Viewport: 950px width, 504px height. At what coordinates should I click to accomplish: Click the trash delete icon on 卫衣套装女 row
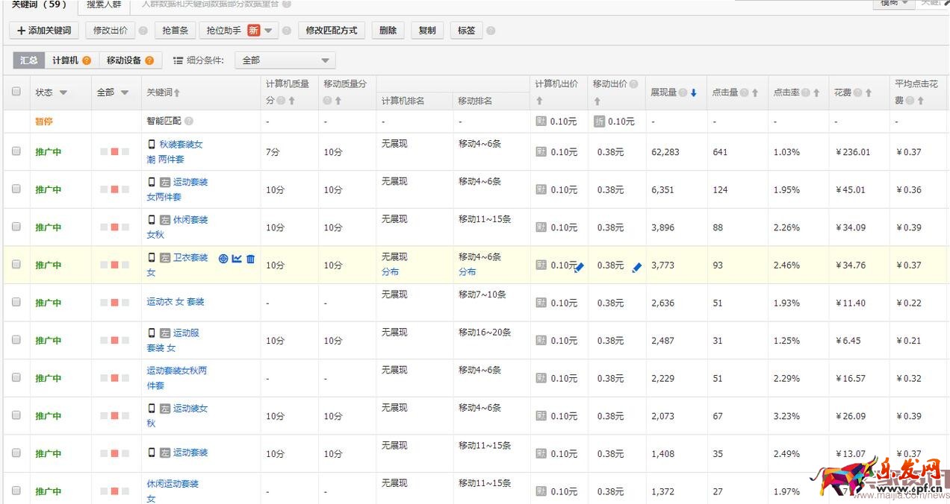(250, 259)
